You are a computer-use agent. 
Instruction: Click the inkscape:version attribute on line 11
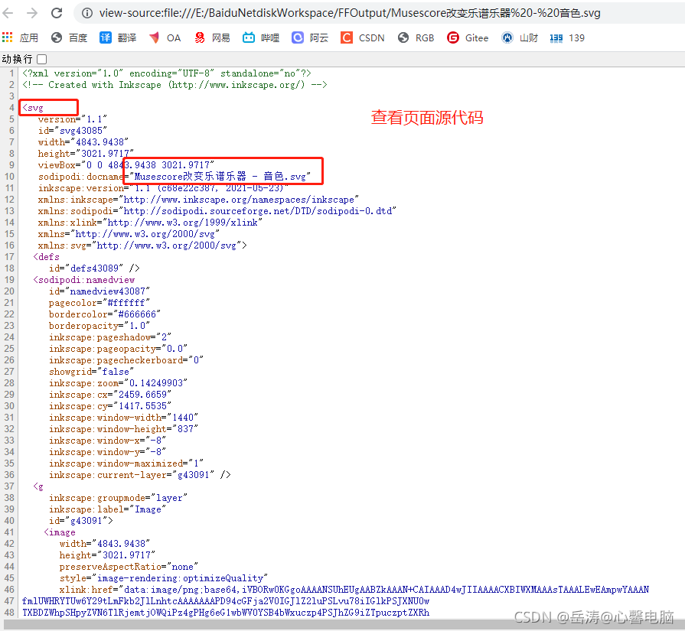[163, 188]
